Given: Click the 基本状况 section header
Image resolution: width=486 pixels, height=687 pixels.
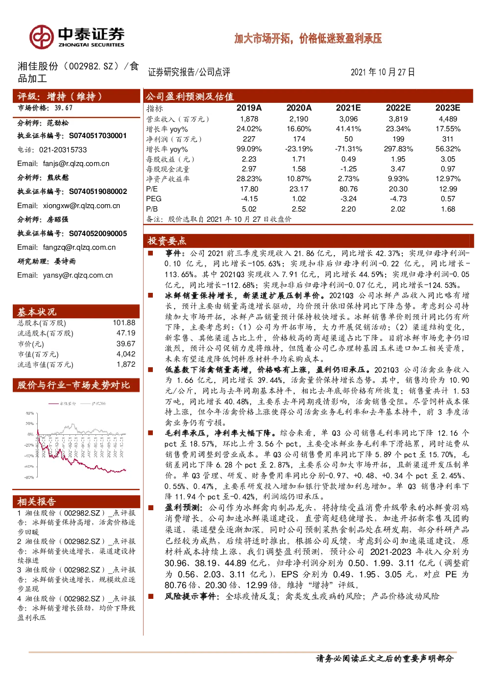Looking at the screenshot, I should 76,311.
